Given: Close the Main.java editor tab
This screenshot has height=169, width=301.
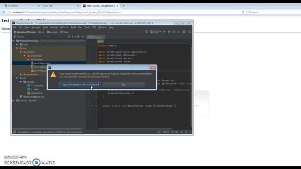Looking at the screenshot, I should [x=103, y=37].
